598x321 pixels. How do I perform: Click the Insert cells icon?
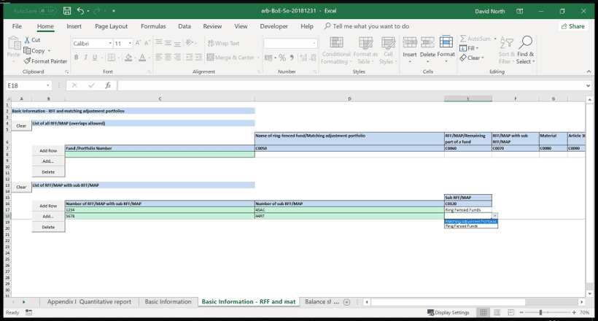410,48
